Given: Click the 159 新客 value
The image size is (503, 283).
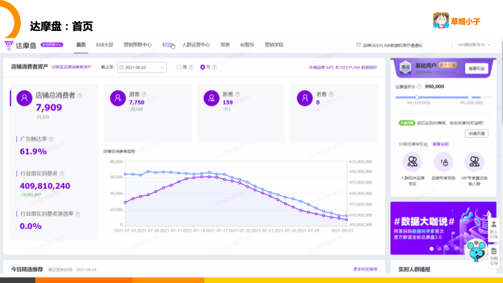Looking at the screenshot, I should pos(227,102).
